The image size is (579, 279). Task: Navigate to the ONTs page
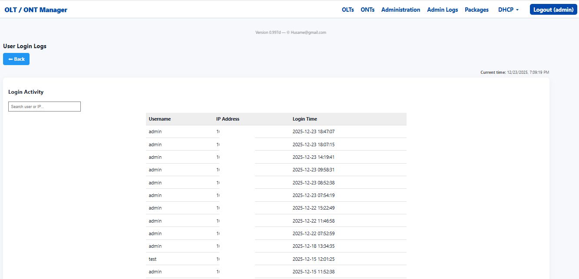pos(367,10)
